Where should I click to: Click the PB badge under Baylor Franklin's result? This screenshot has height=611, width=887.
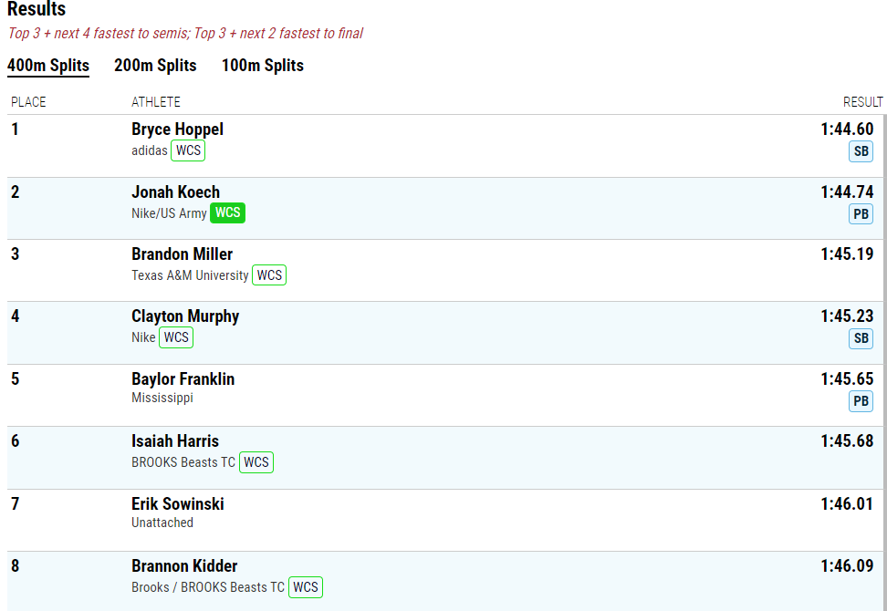861,401
